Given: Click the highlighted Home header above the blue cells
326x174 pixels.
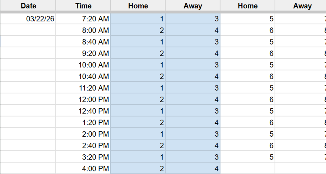Looking at the screenshot, I should (138, 6).
